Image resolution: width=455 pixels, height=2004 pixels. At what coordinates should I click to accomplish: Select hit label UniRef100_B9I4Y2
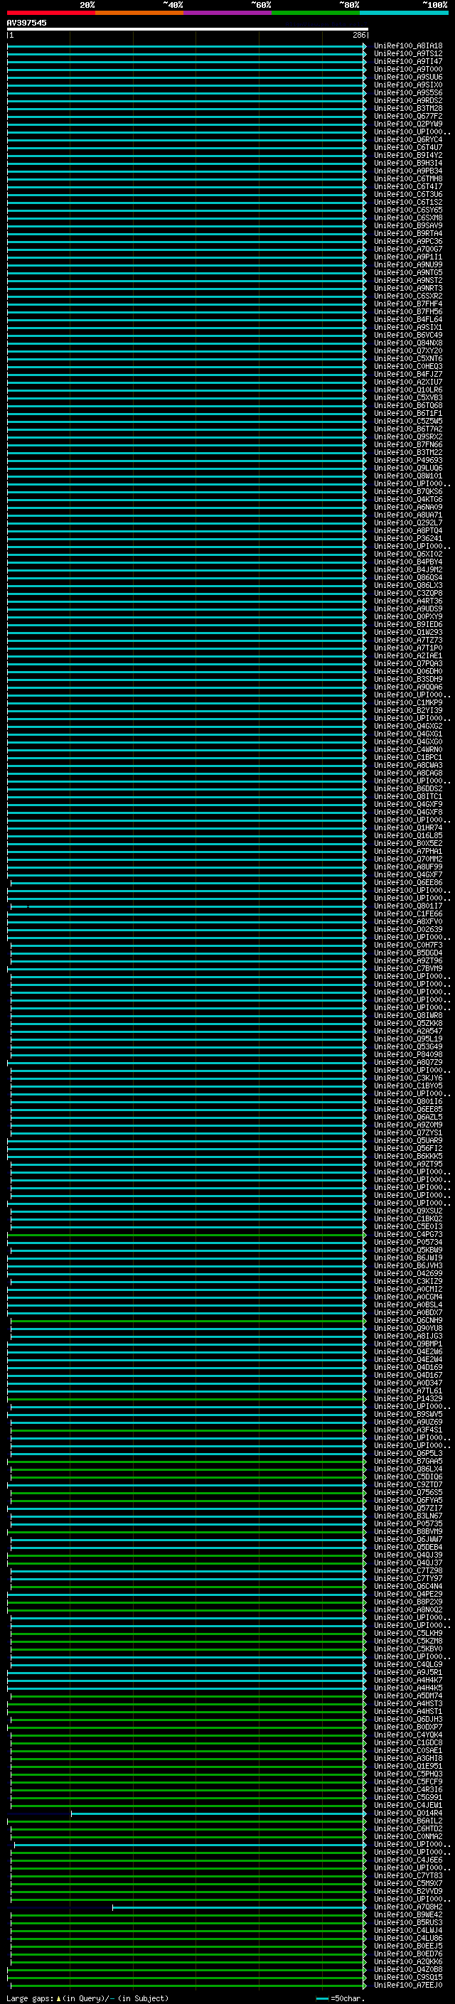[x=408, y=156]
